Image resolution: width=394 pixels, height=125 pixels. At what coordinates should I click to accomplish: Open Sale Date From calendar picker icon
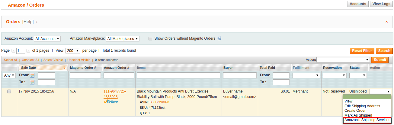tap(32, 75)
